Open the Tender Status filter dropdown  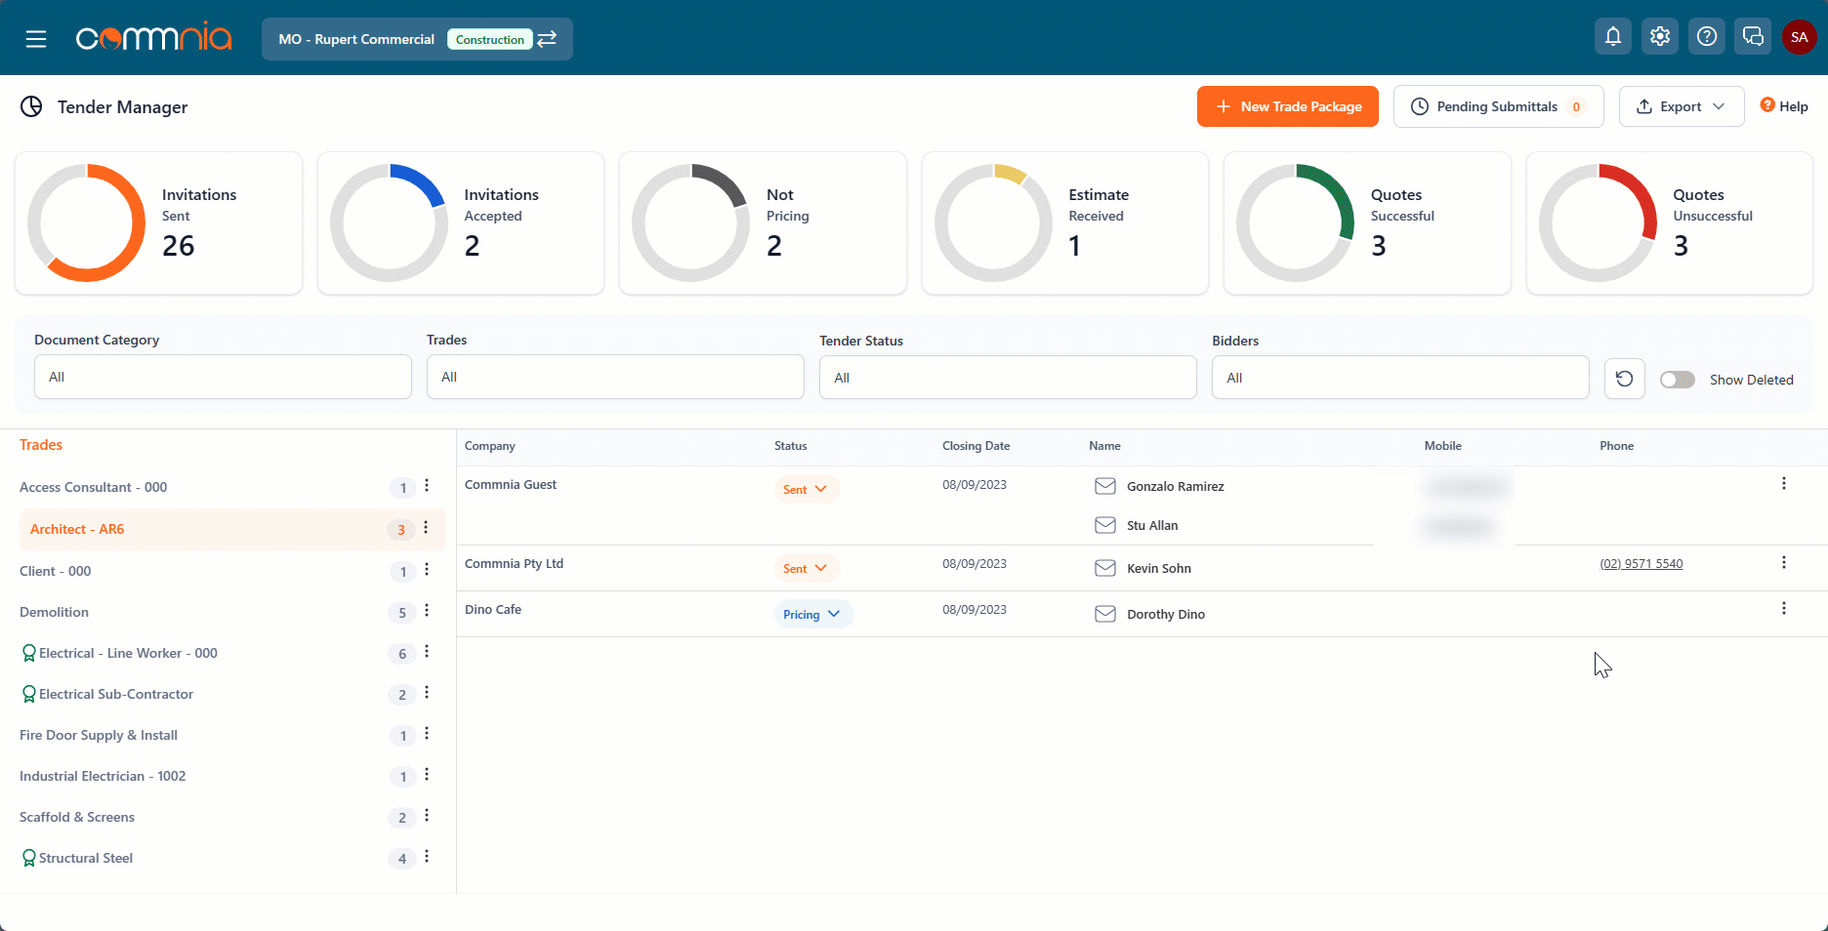[1008, 378]
